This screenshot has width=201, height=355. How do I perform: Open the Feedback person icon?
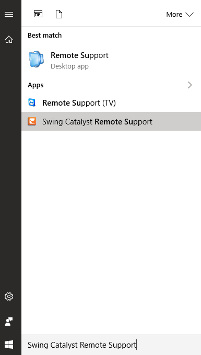[9, 322]
